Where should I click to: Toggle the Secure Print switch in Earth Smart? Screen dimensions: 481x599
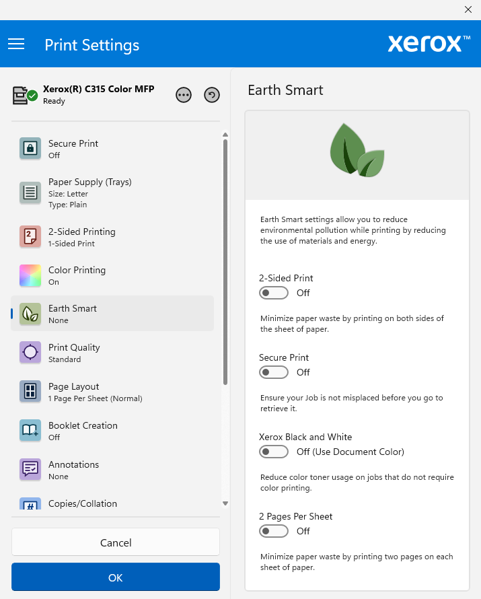[274, 372]
